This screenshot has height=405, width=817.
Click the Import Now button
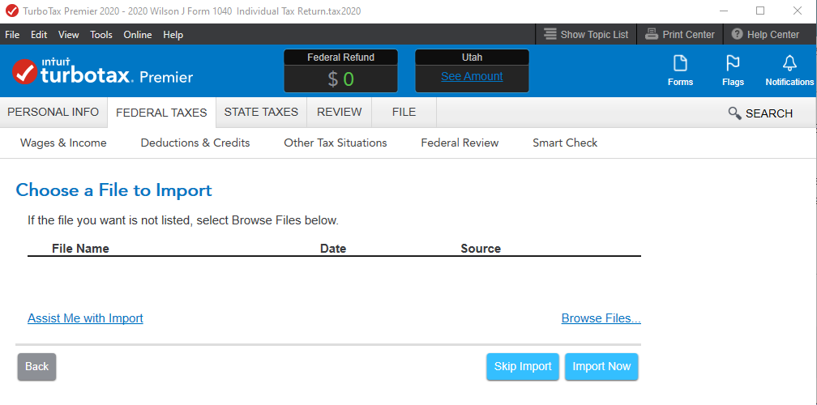(x=601, y=366)
